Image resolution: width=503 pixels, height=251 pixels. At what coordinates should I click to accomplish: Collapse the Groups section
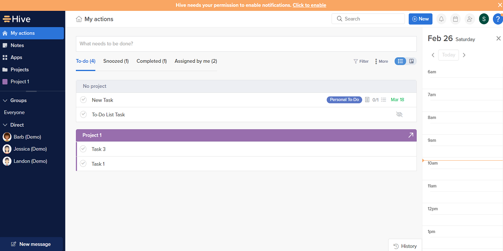[5, 100]
